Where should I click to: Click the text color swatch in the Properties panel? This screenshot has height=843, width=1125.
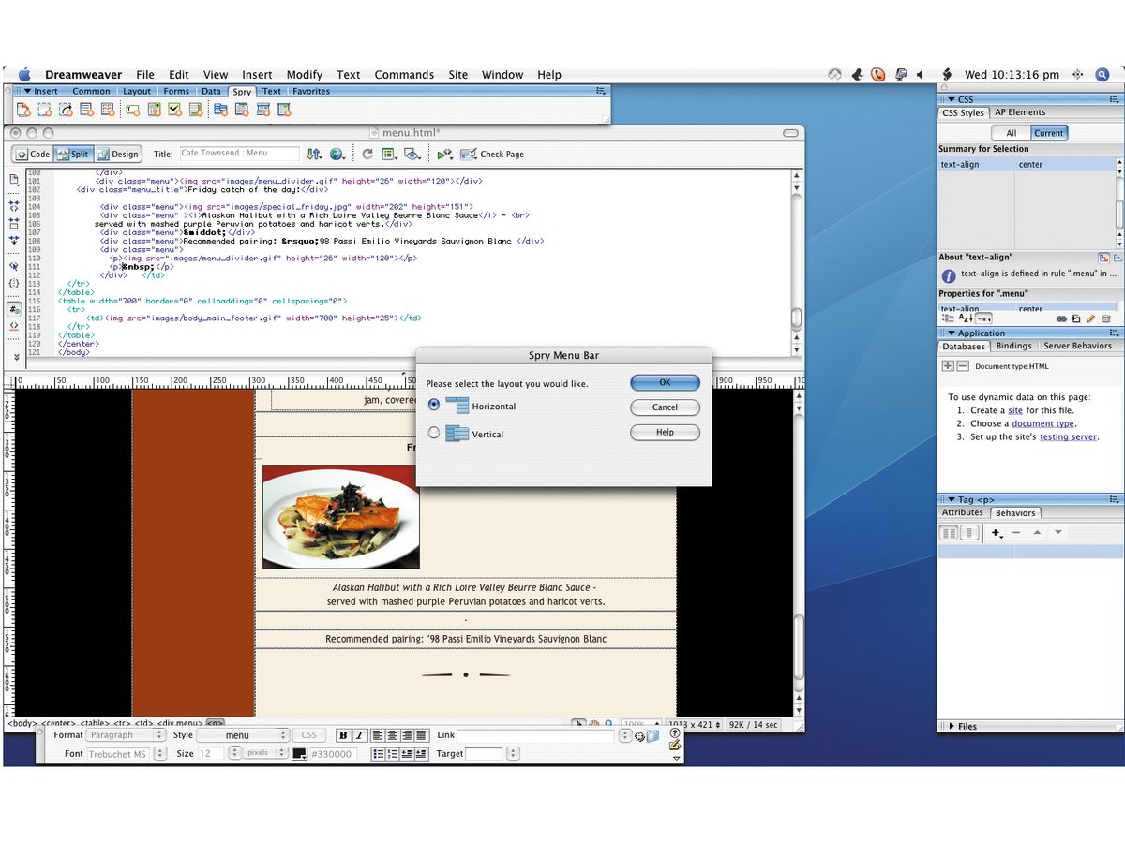[x=300, y=754]
